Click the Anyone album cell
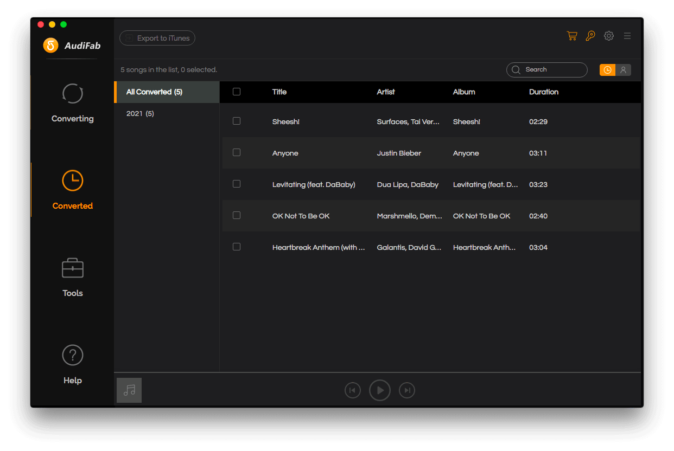674x451 pixels. pyautogui.click(x=466, y=153)
